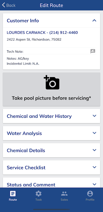Expand the Status and Comment chevron
103x212 pixels.
(x=95, y=184)
